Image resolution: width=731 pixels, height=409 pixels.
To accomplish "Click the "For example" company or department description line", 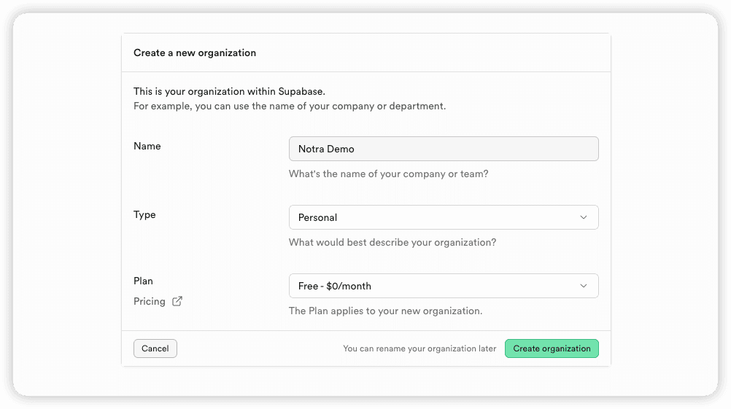I will [x=289, y=106].
